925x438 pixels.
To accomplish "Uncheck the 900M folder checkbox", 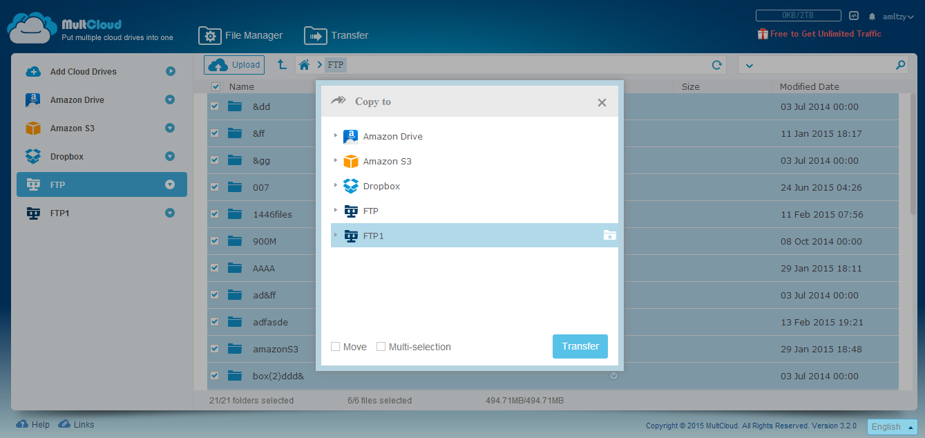I will 215,241.
